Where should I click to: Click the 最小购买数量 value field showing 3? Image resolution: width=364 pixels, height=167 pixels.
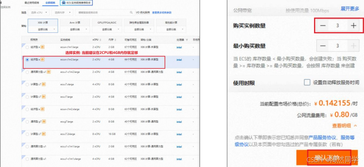[x=338, y=46]
